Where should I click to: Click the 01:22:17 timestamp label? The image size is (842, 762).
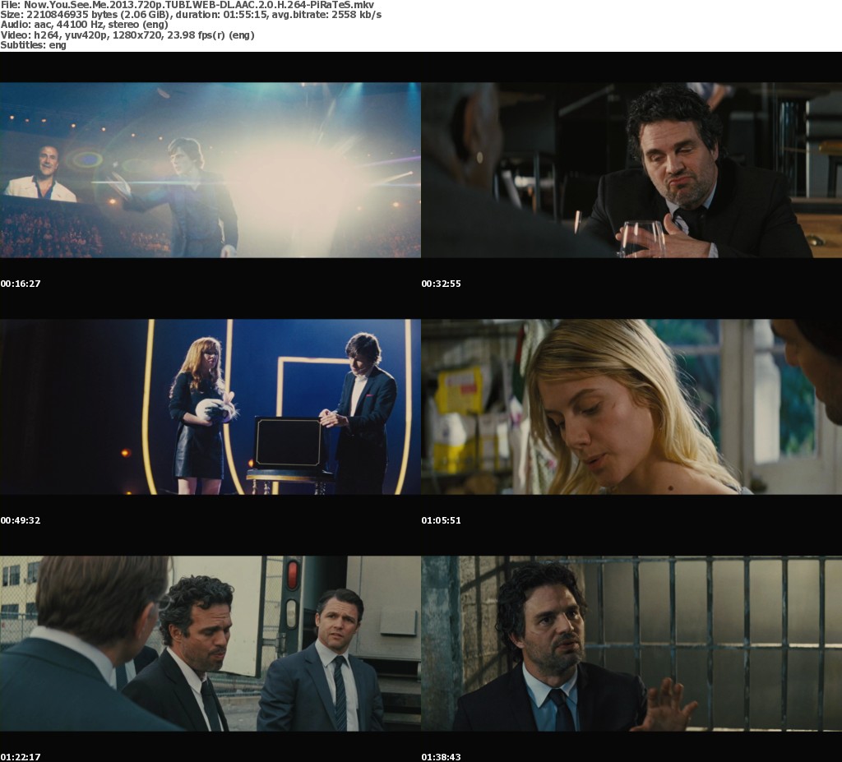pos(21,757)
